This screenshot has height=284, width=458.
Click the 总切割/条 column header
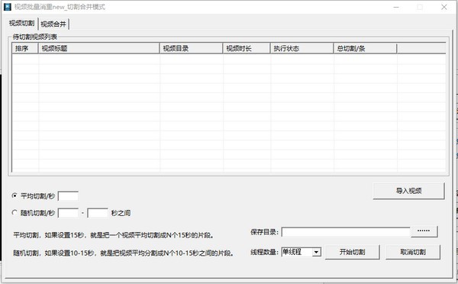[x=365, y=48]
